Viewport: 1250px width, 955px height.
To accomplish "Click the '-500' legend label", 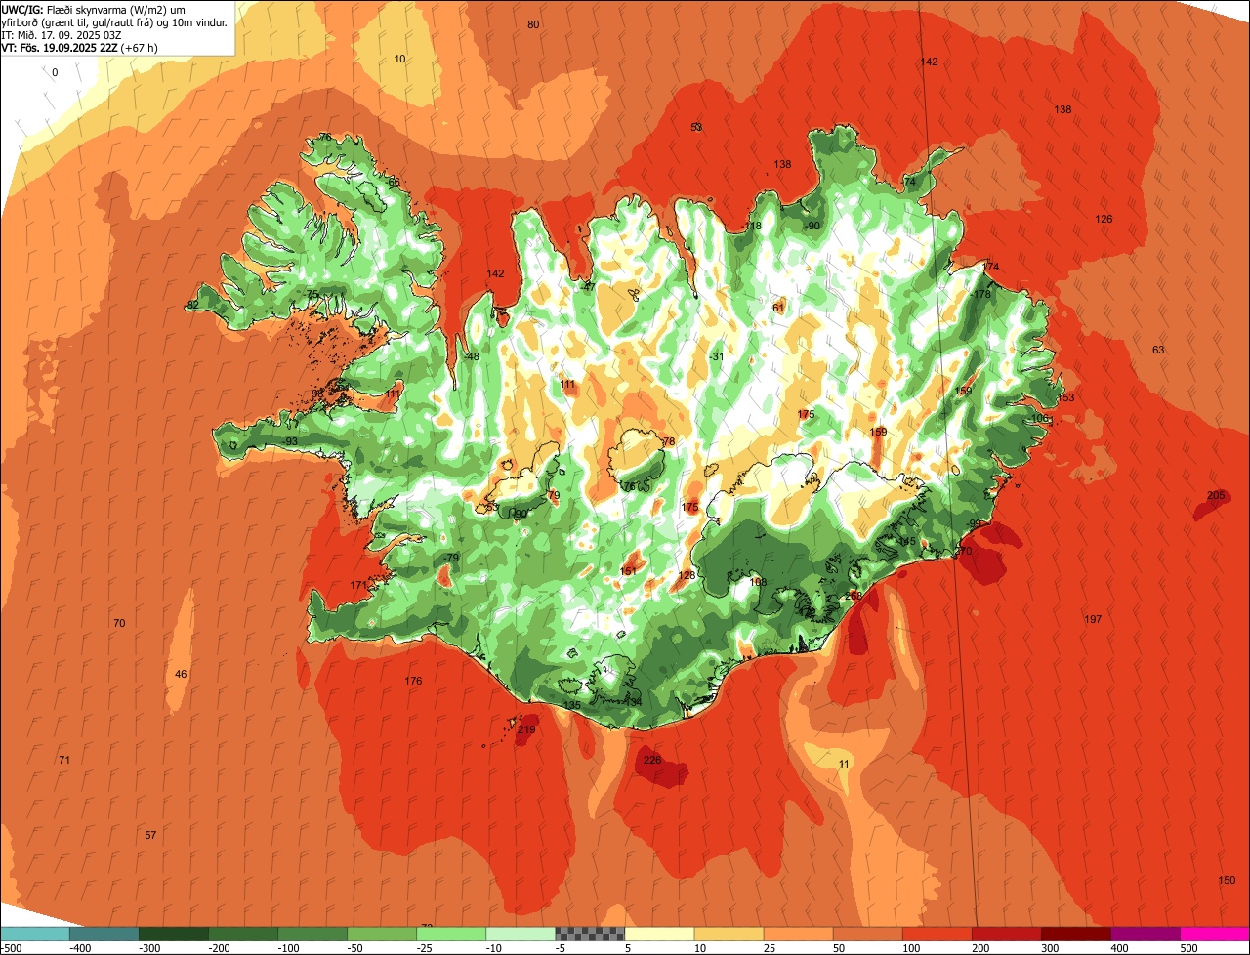I will (11, 947).
